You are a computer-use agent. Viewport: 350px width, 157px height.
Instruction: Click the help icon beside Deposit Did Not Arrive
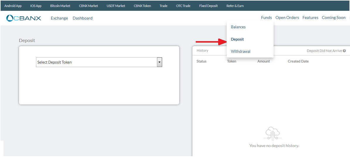[x=344, y=51]
